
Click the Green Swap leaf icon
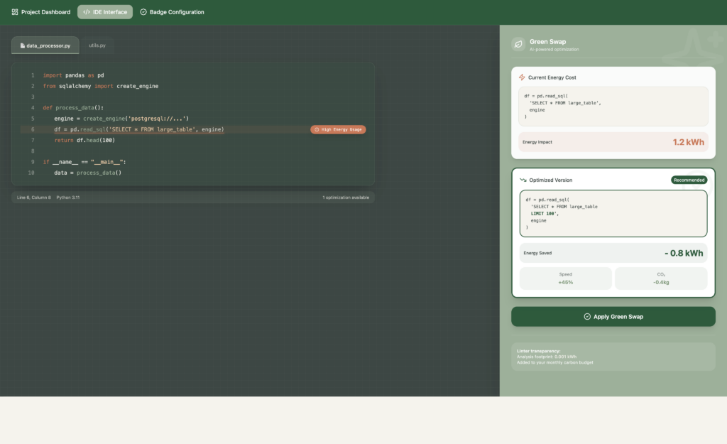tap(518, 44)
